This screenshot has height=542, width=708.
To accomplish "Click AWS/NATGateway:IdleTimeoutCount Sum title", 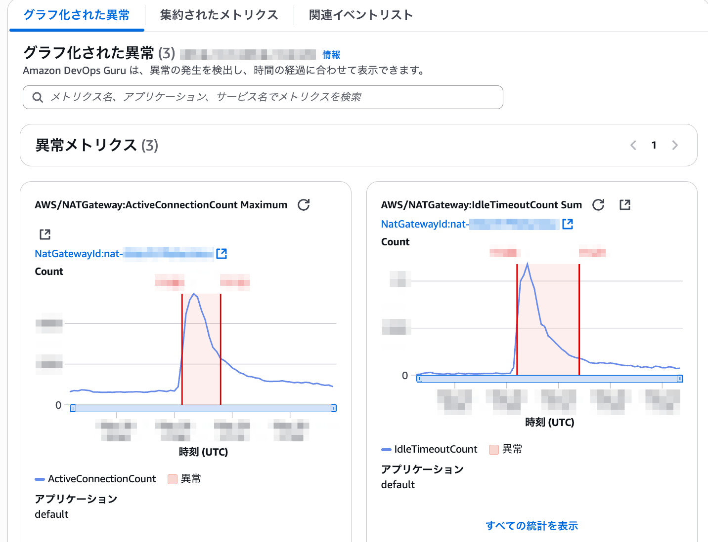I will click(482, 205).
